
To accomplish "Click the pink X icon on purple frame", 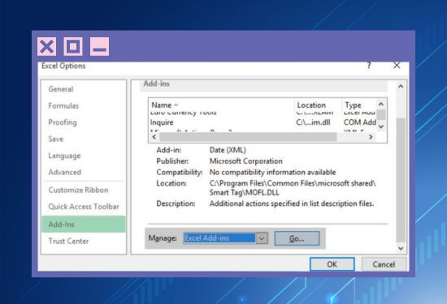I will (x=47, y=46).
